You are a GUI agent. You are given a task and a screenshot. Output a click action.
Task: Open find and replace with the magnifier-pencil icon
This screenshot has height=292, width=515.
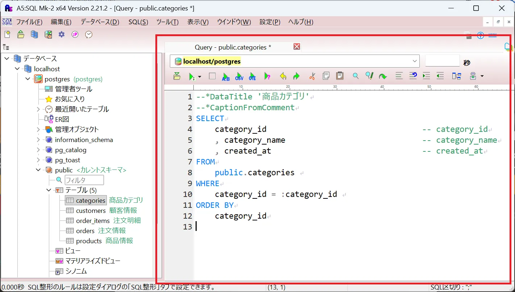coord(369,76)
